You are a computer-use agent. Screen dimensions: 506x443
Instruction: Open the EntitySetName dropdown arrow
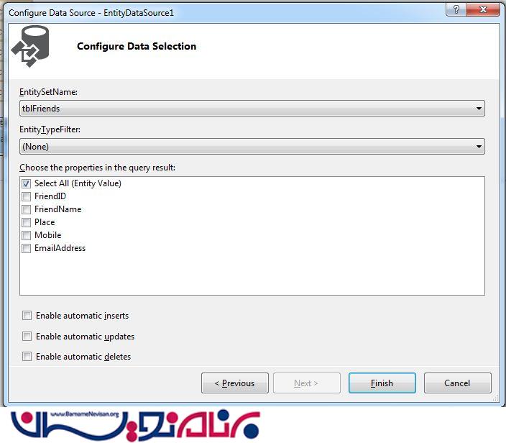479,109
